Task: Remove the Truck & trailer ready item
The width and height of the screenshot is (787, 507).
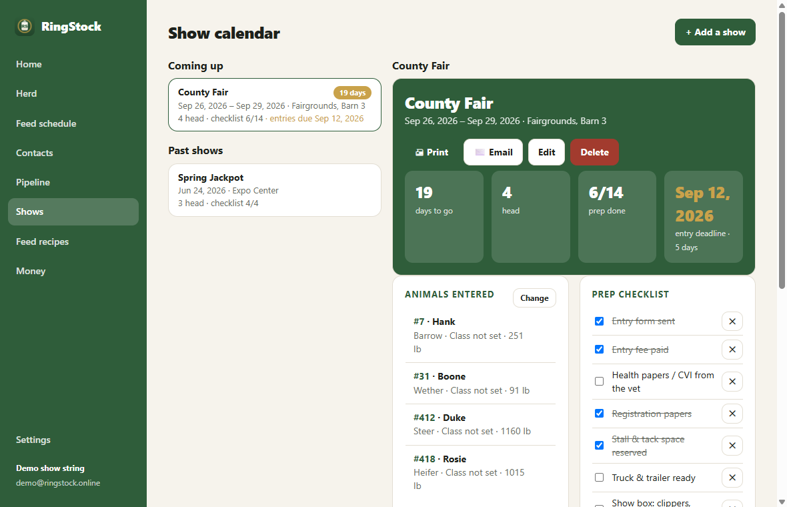Action: [732, 478]
